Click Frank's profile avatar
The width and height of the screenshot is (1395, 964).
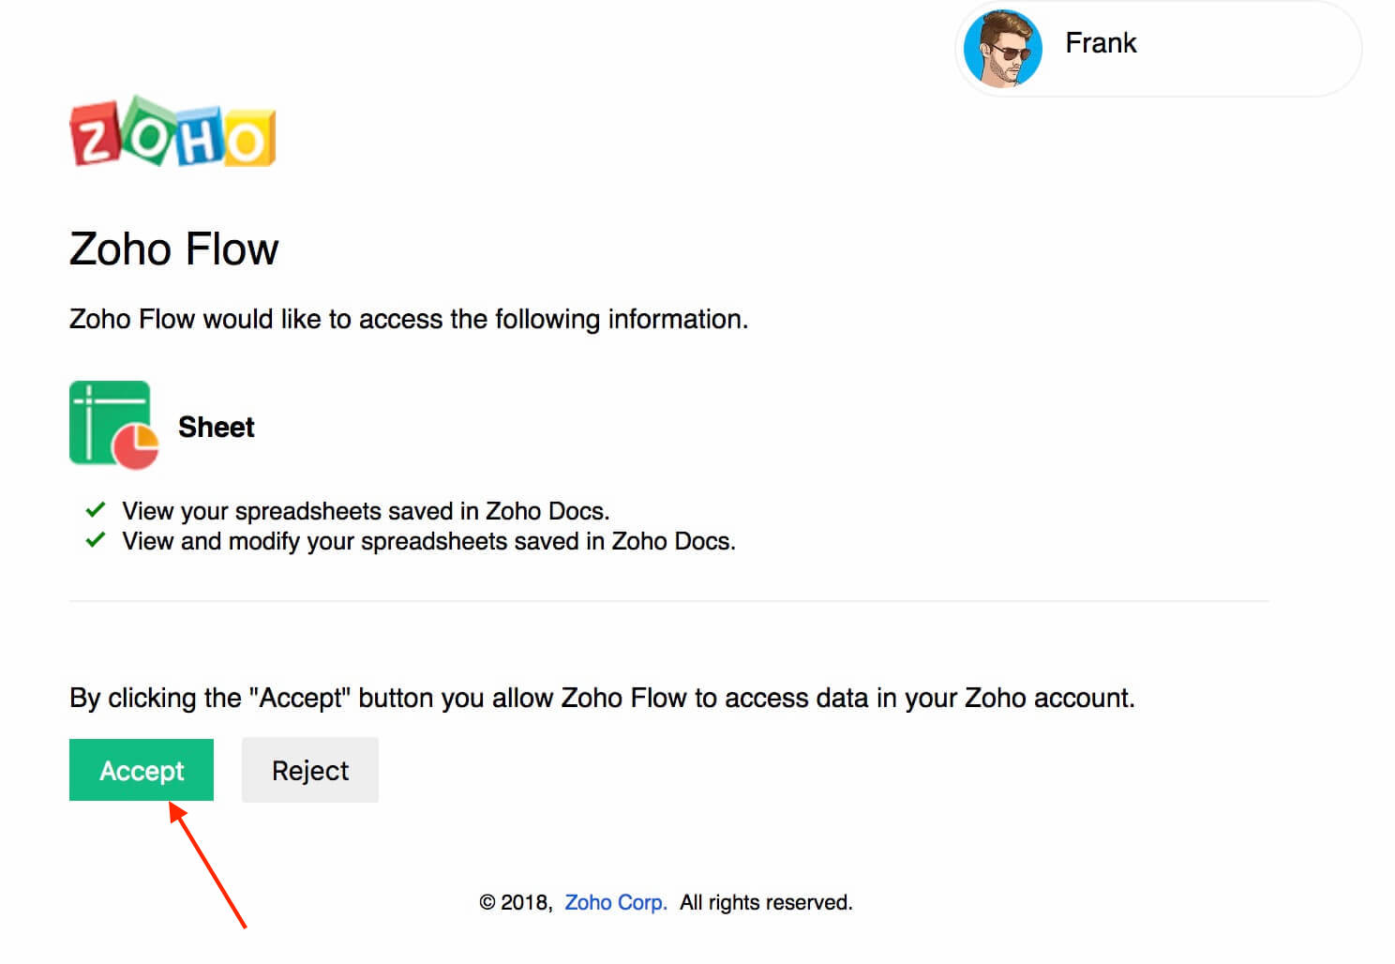pyautogui.click(x=1003, y=48)
